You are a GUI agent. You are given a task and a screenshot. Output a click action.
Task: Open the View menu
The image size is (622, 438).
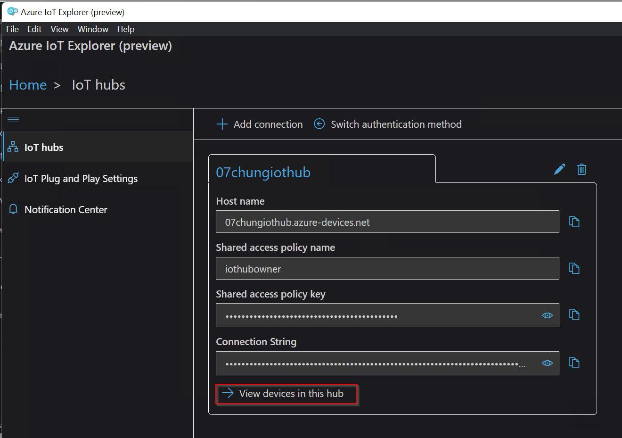[59, 29]
